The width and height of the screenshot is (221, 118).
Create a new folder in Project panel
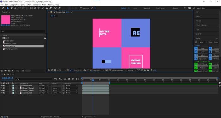(5, 71)
